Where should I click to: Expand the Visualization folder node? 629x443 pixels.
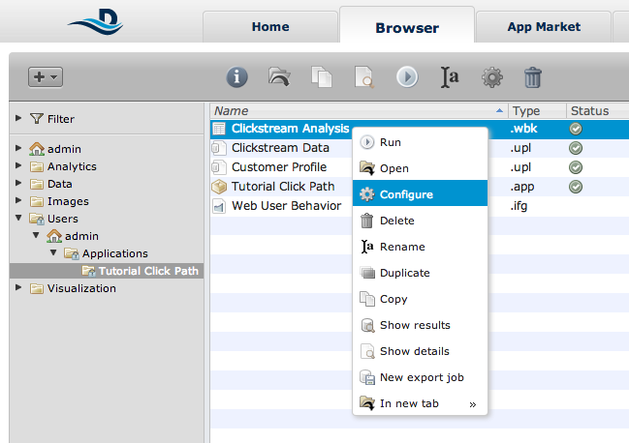pyautogui.click(x=18, y=287)
